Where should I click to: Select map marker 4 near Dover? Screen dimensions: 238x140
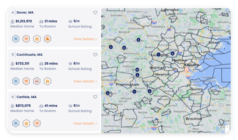tap(149, 91)
